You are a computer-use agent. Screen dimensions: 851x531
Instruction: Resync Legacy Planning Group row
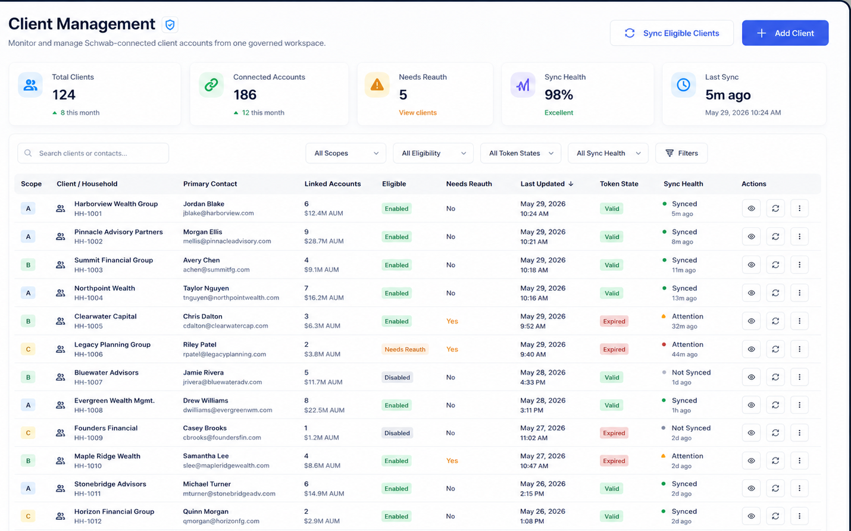(775, 349)
